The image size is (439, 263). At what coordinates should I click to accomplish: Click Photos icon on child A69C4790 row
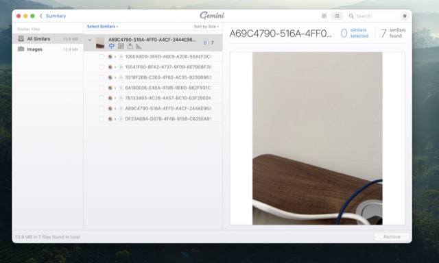pyautogui.click(x=110, y=108)
